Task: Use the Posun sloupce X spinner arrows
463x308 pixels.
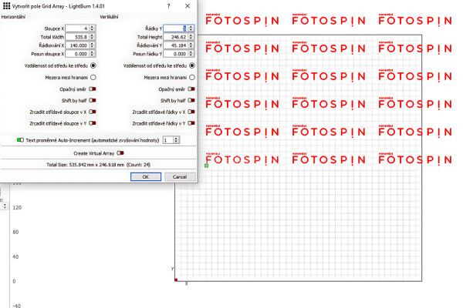Action: [x=92, y=54]
